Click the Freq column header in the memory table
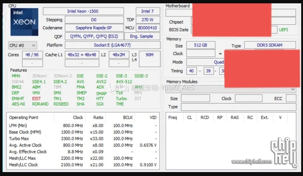Screen dimensions: 303x176 tap(173, 117)
